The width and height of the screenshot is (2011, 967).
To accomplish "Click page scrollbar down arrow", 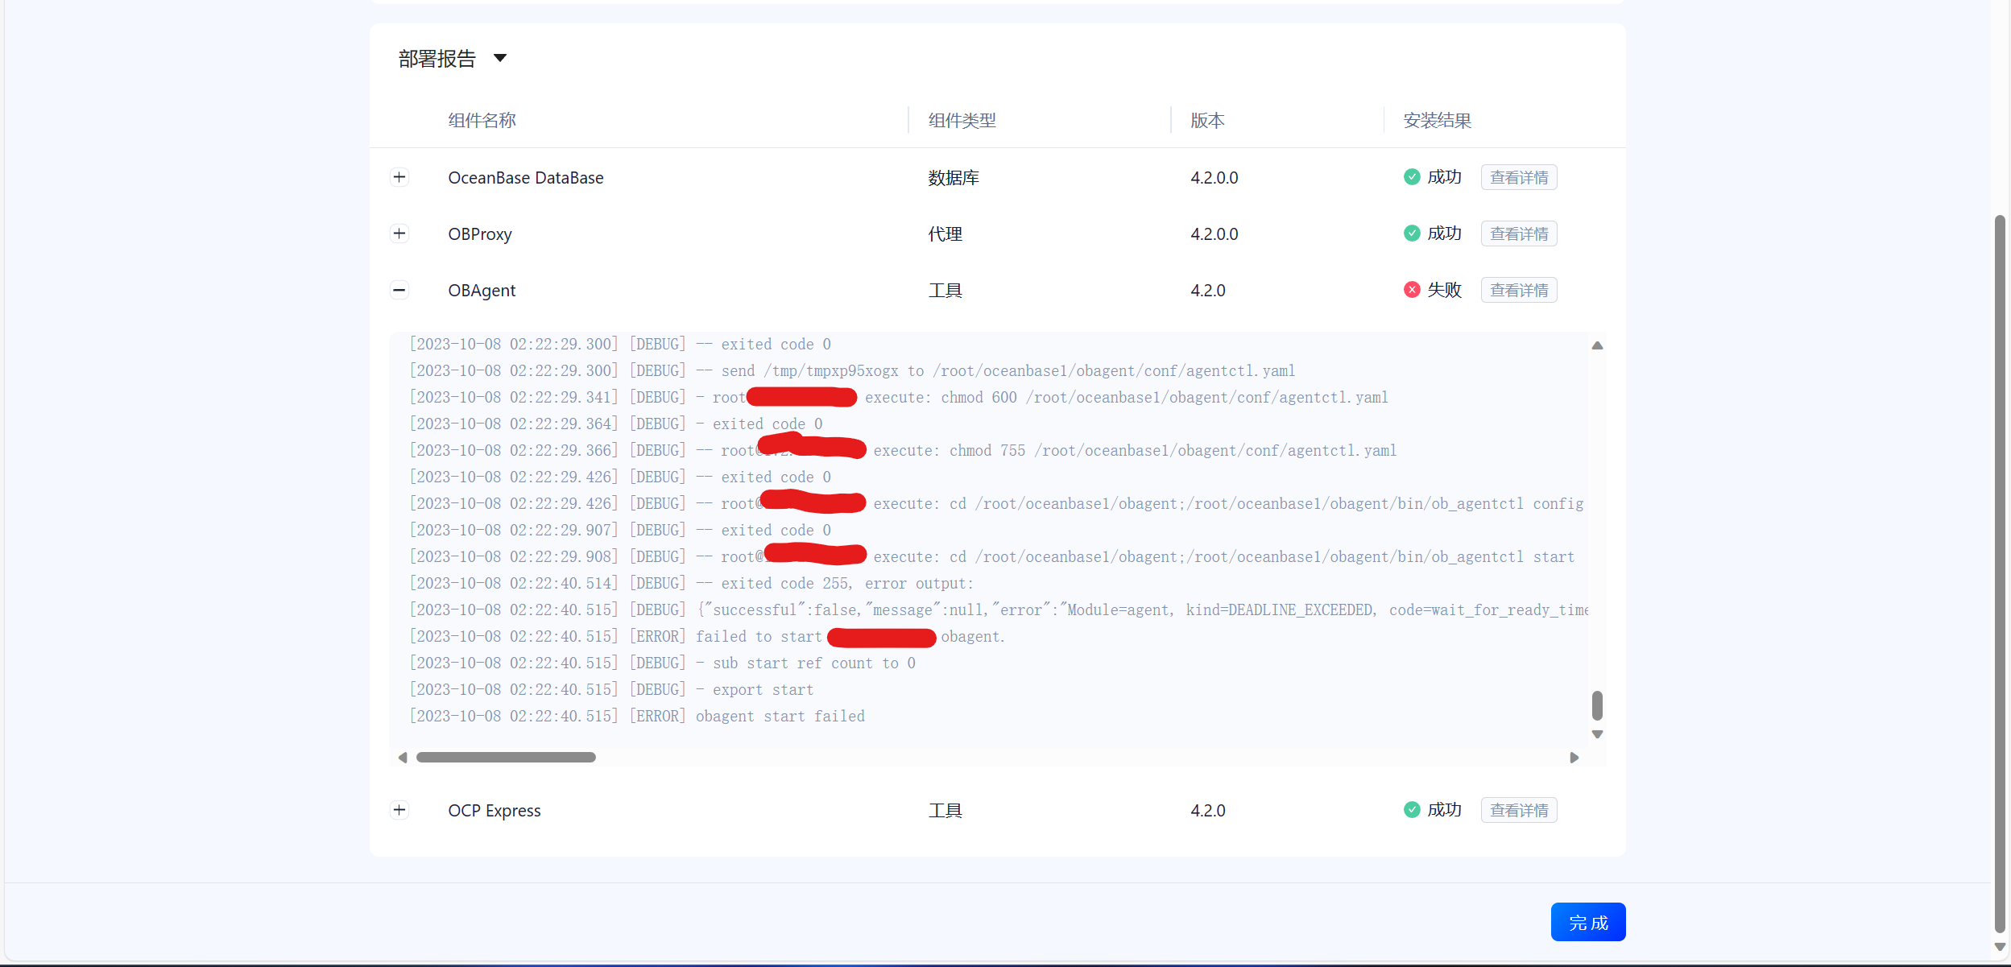I will tap(2000, 947).
